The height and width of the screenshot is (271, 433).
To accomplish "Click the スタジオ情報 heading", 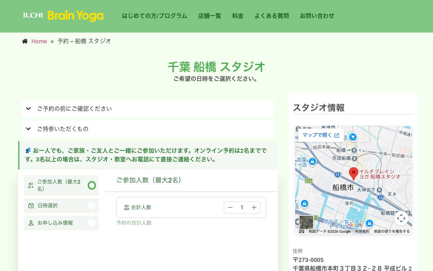I will coord(319,108).
